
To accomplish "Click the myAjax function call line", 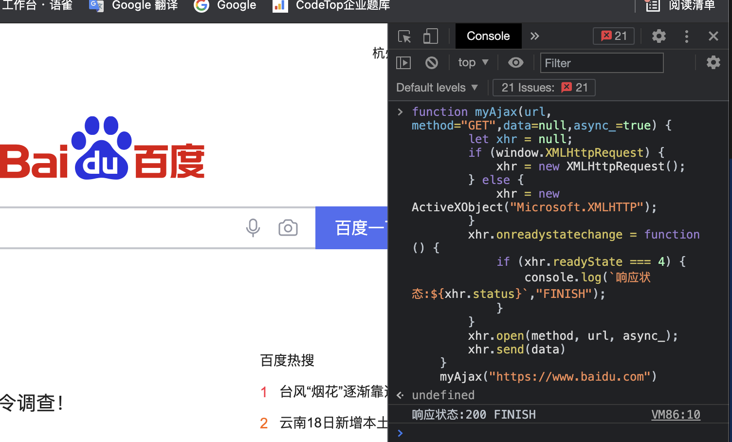I will 548,376.
